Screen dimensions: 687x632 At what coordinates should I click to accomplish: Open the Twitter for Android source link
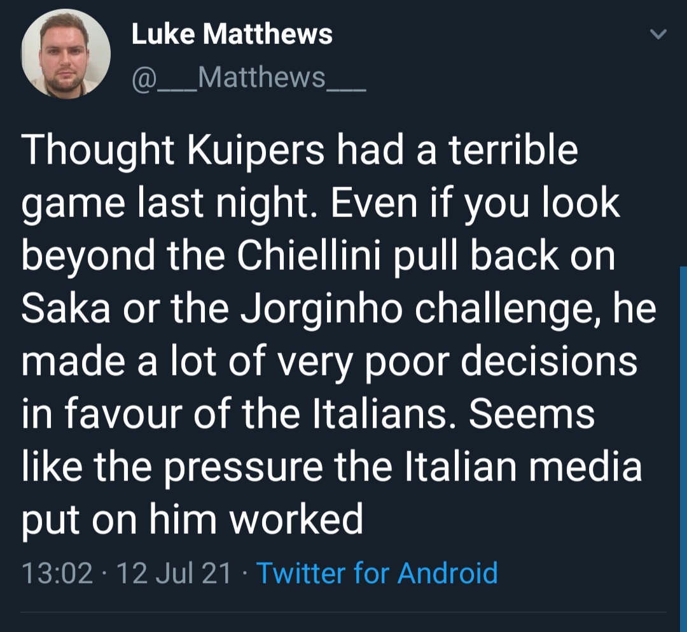coord(377,573)
